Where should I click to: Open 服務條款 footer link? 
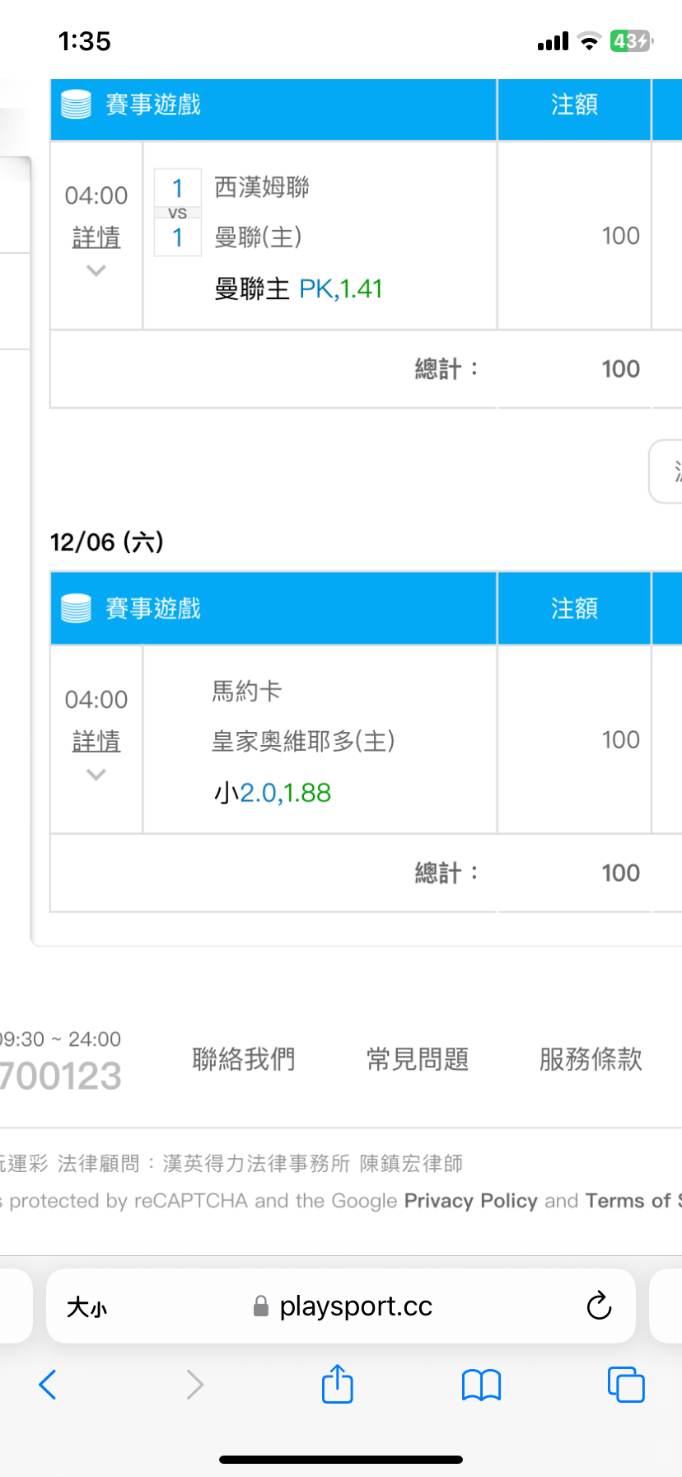tap(591, 1059)
